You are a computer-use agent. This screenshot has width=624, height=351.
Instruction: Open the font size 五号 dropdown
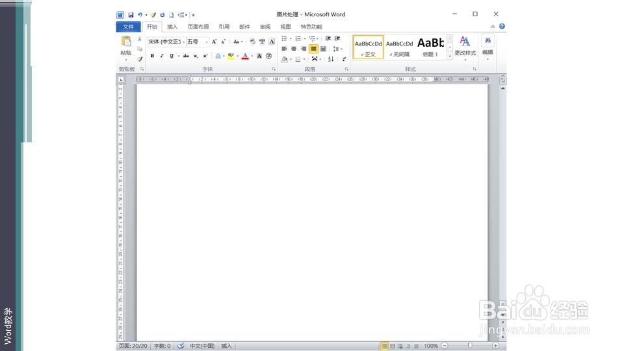tap(198, 42)
